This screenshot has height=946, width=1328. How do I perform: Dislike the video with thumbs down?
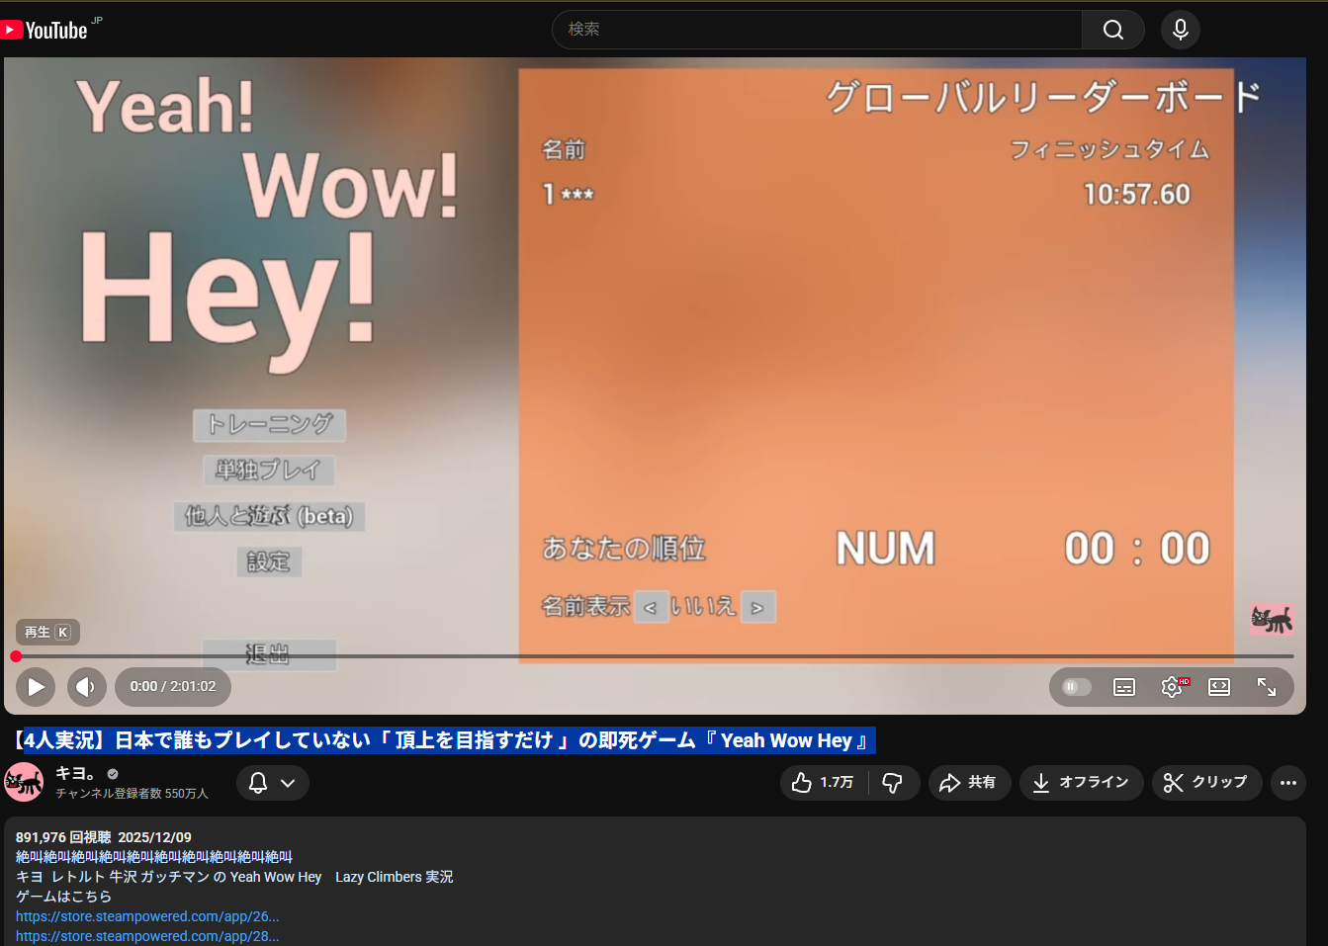click(x=893, y=783)
